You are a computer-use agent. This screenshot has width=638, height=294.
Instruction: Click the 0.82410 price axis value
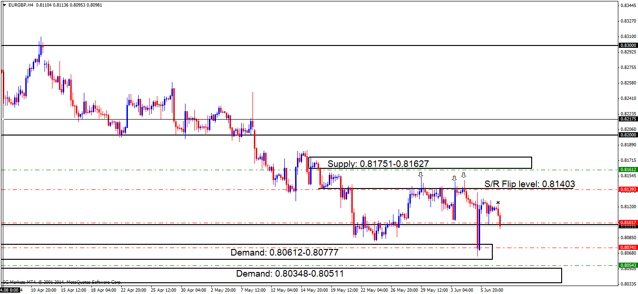click(x=628, y=98)
